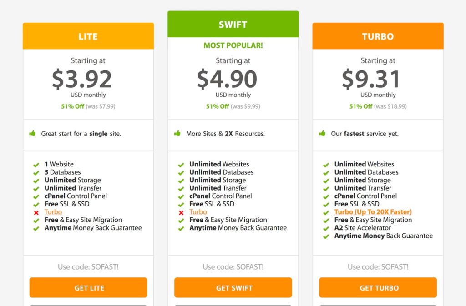Click the red X beside Swift plan Turbo

click(x=181, y=212)
